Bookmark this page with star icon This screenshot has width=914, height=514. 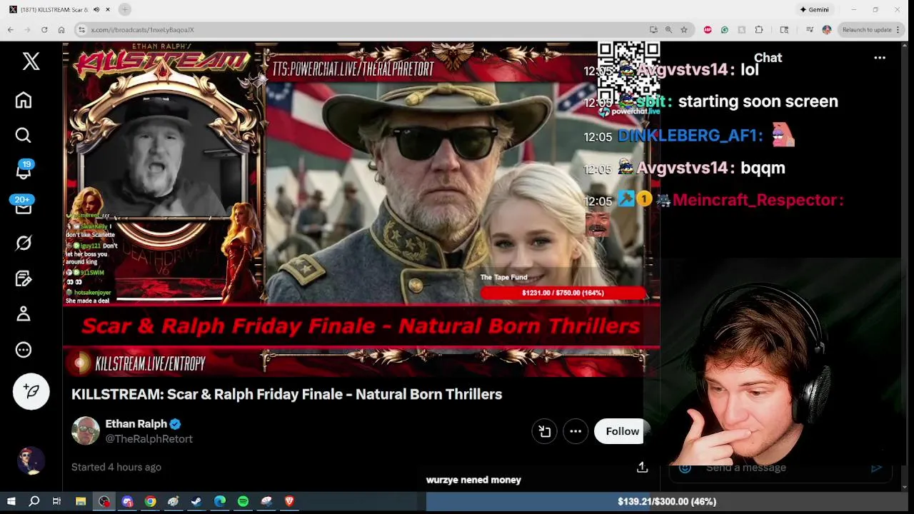[684, 30]
